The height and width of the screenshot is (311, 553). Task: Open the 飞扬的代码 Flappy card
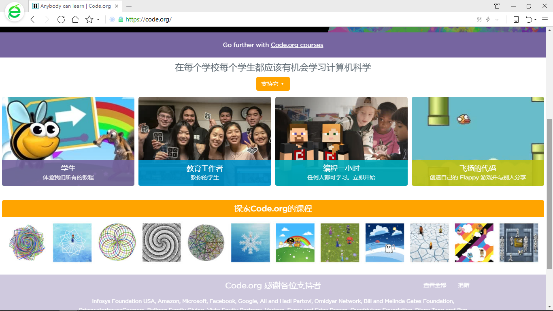pos(478,141)
